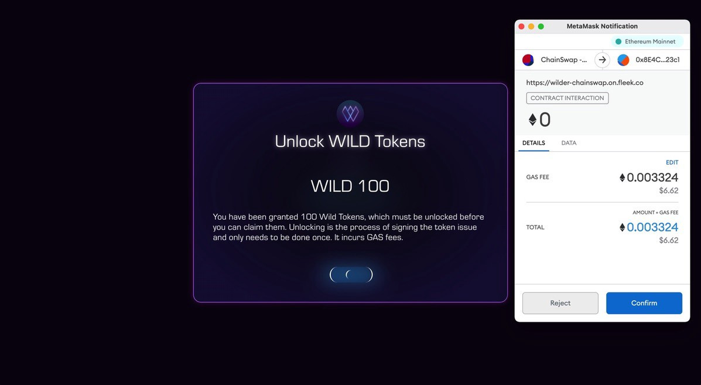Click the arrow icon between accounts
This screenshot has width=701, height=385.
602,60
